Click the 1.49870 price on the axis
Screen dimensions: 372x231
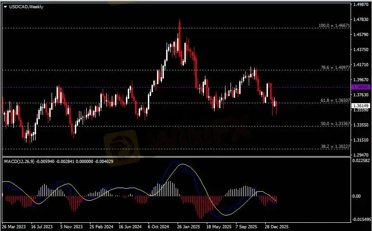[x=361, y=5]
